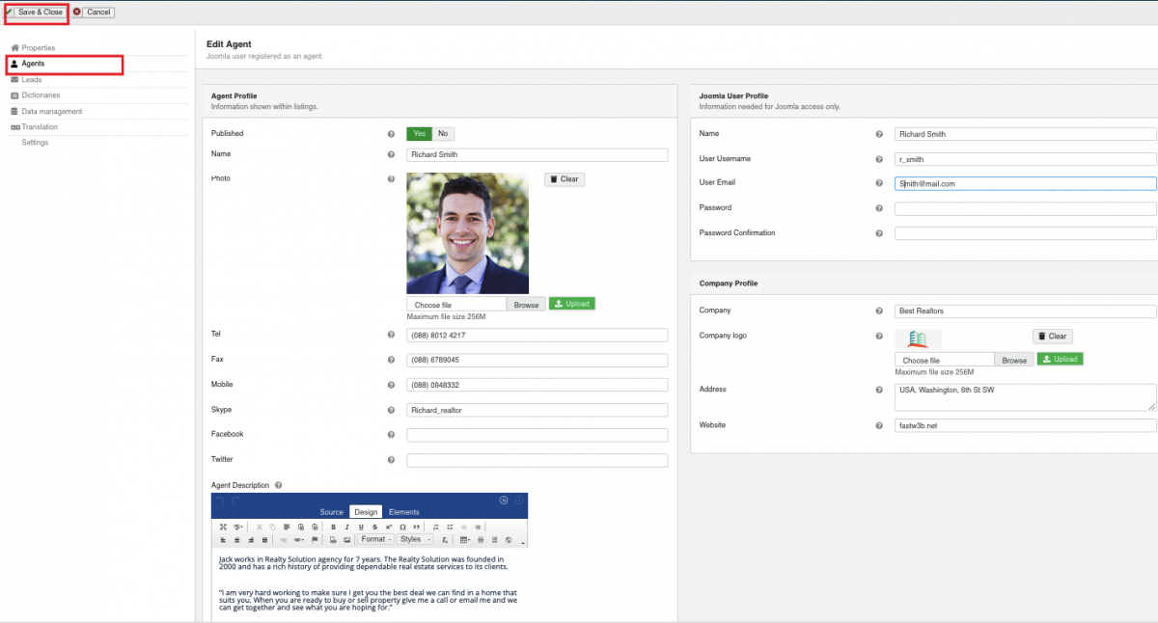The width and height of the screenshot is (1158, 623).
Task: Click the help icon beside Published
Action: point(391,134)
